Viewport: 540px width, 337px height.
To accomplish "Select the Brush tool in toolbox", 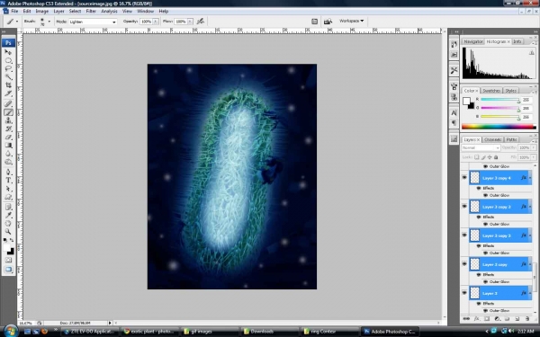I will (x=8, y=112).
